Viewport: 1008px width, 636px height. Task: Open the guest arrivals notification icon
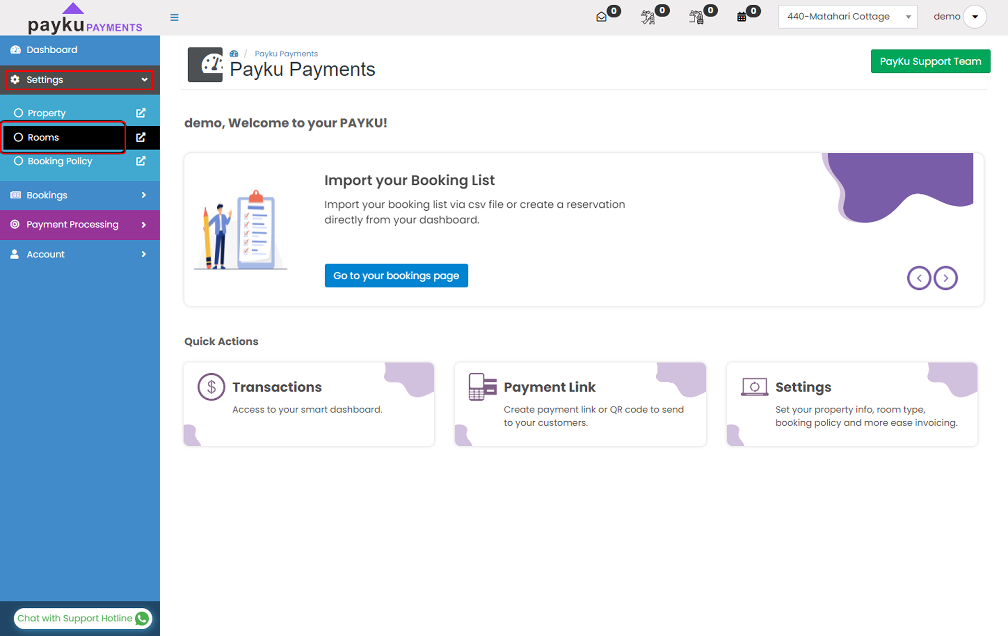648,17
